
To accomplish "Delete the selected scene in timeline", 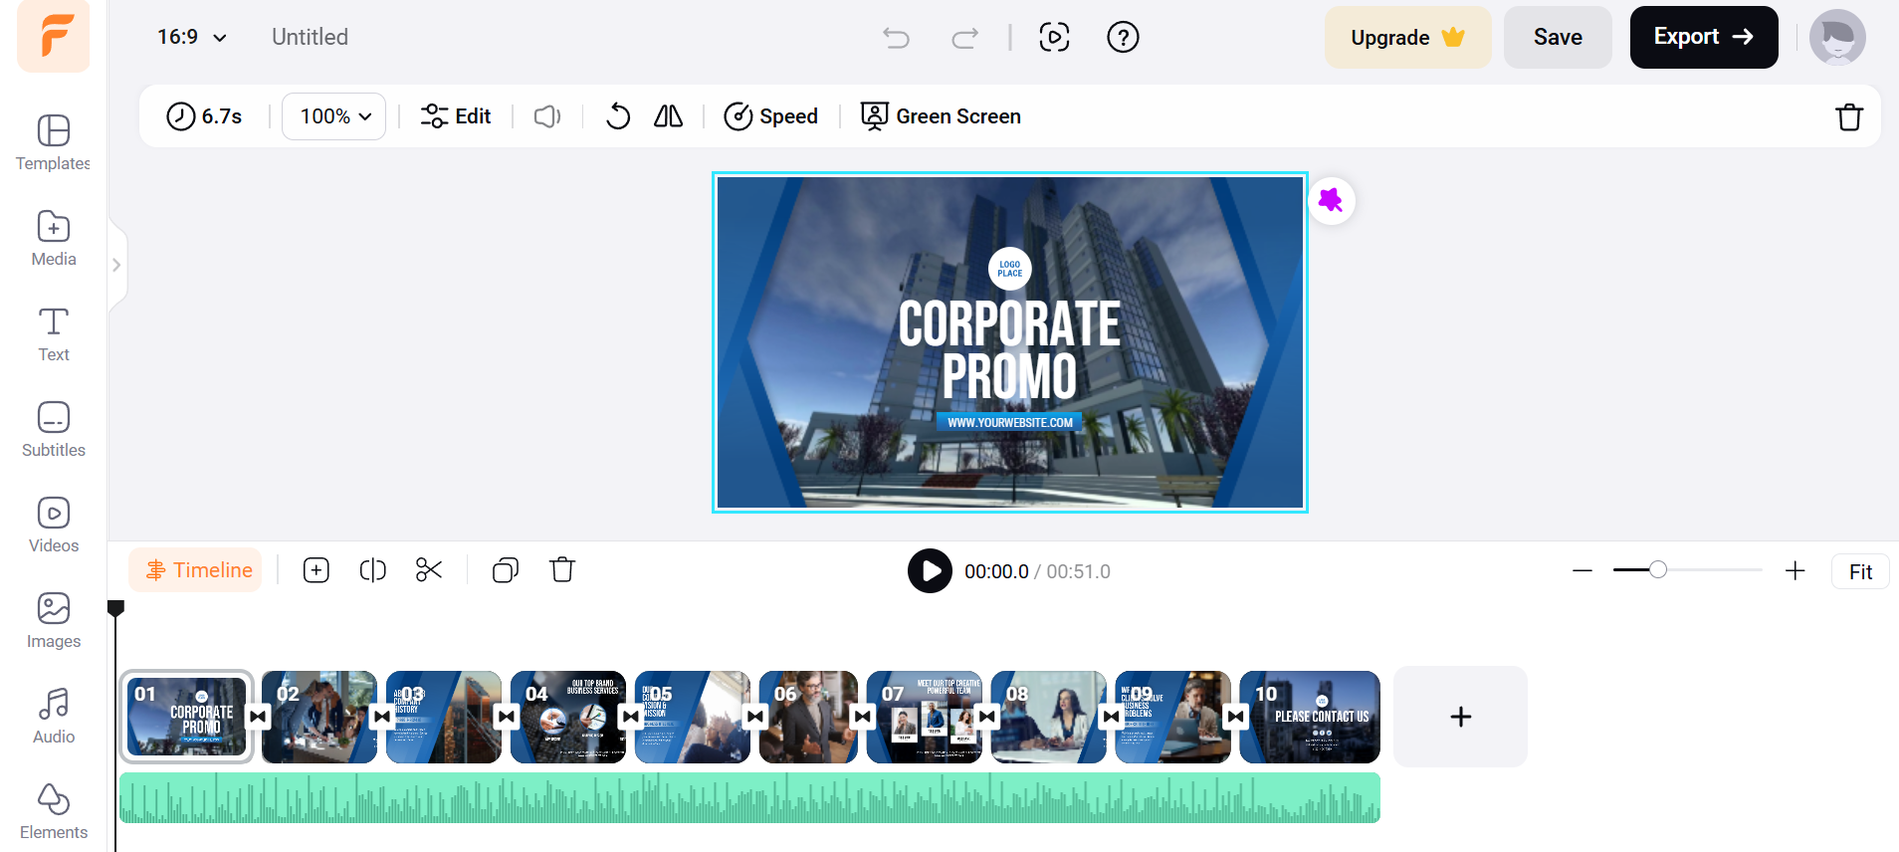I will 562,570.
